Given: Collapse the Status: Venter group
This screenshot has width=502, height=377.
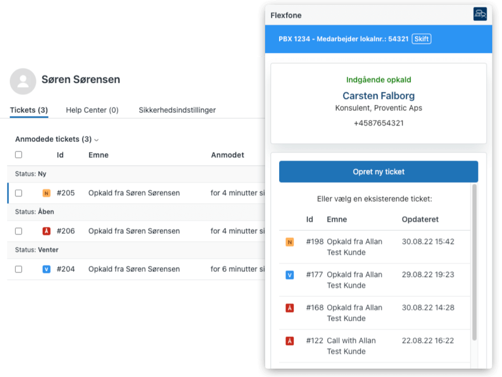Looking at the screenshot, I should 37,250.
